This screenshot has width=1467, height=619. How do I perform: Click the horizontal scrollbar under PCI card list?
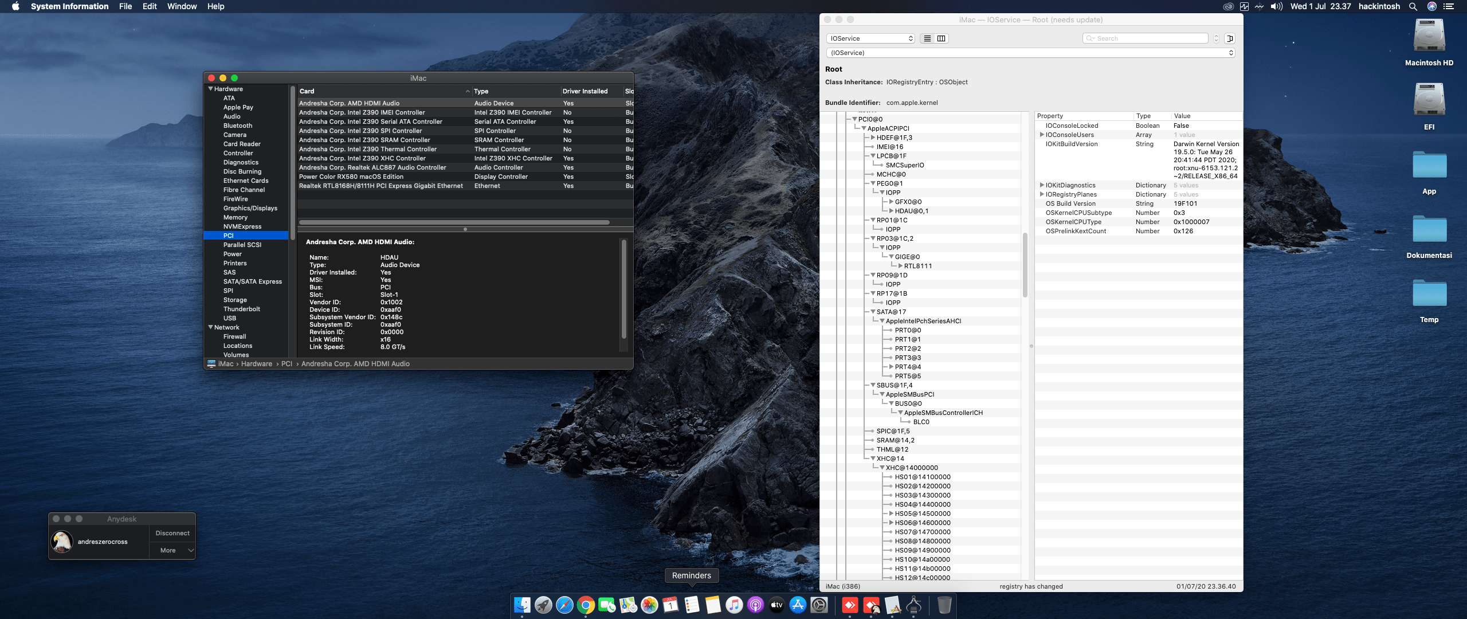[454, 222]
